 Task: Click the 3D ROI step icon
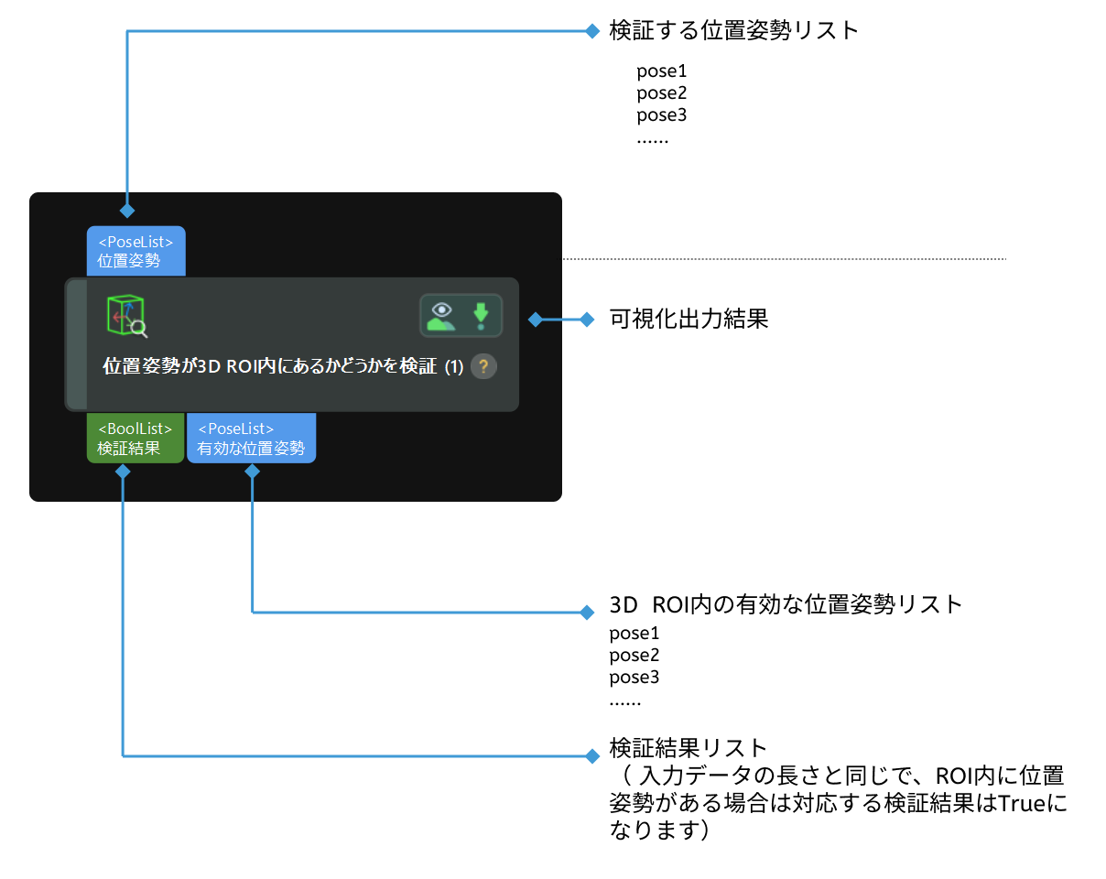coord(126,317)
